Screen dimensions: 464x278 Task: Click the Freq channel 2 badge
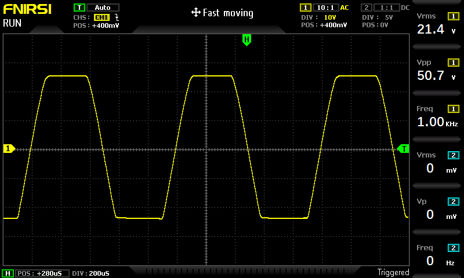[453, 248]
